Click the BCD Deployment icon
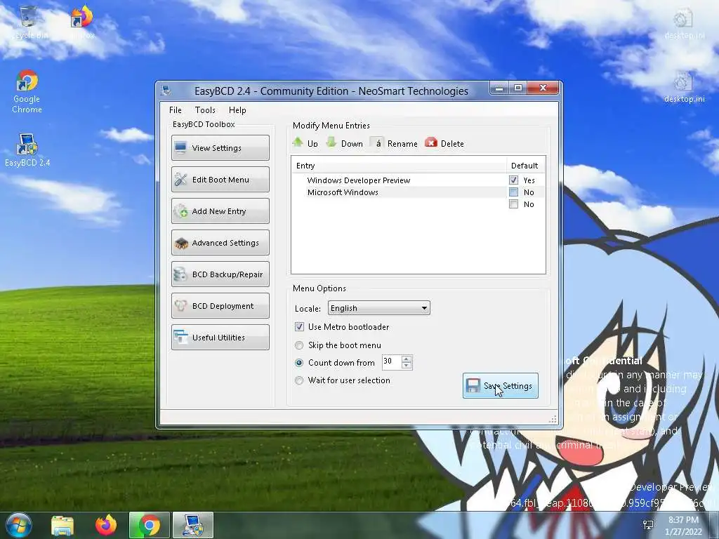Screen dimensions: 719x539 180,306
